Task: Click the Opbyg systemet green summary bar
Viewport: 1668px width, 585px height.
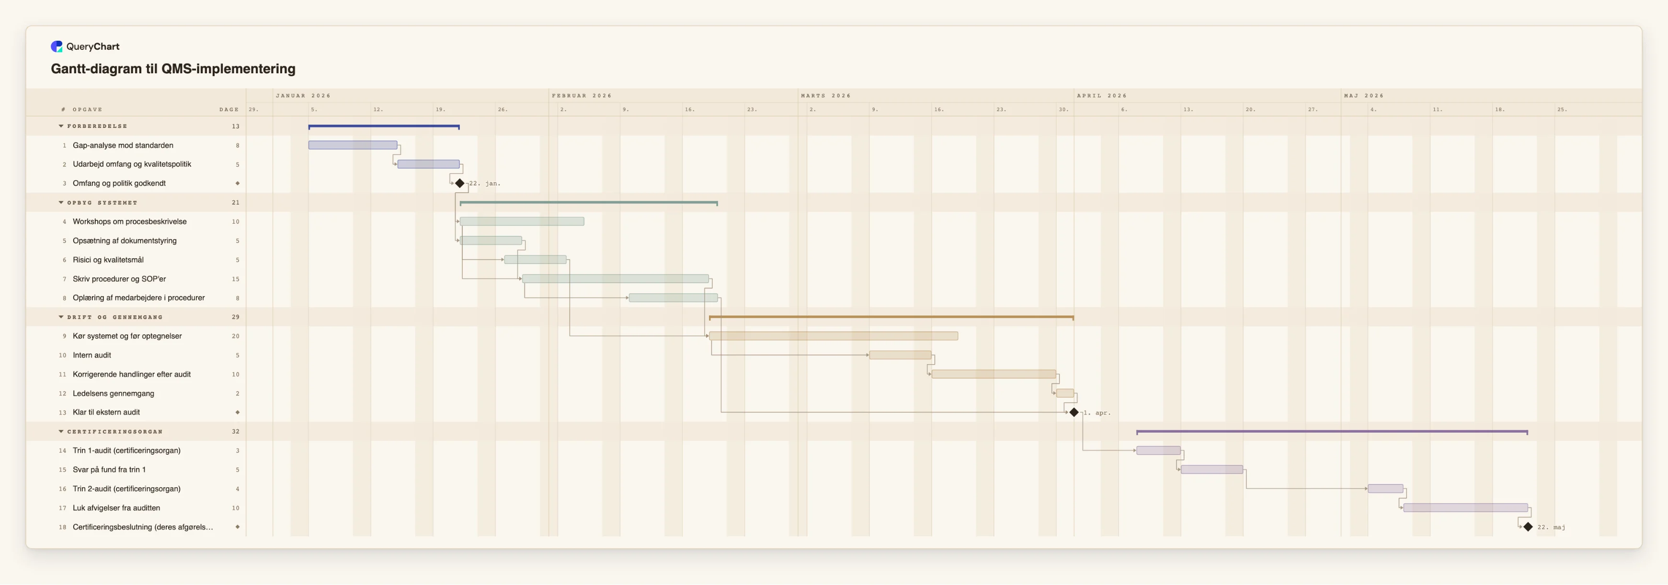Action: [x=589, y=203]
